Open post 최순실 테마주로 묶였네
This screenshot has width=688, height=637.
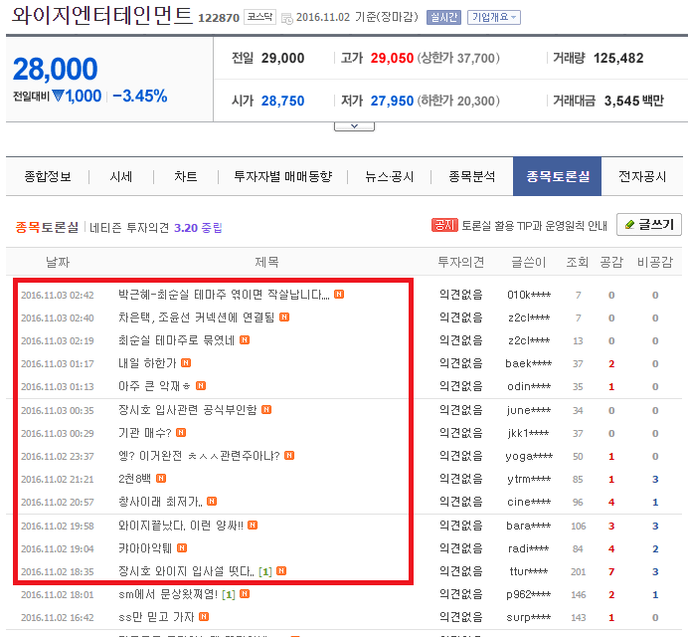pyautogui.click(x=176, y=340)
